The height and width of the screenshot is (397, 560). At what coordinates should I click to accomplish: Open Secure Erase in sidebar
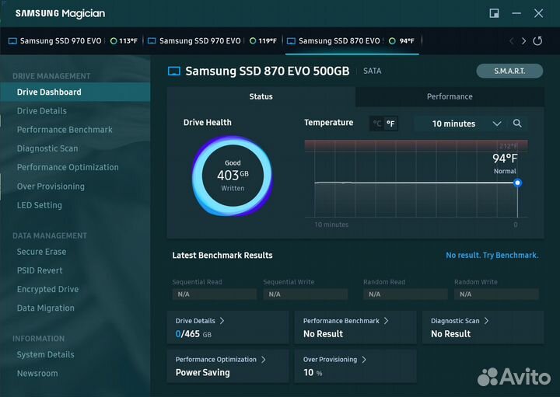click(41, 252)
